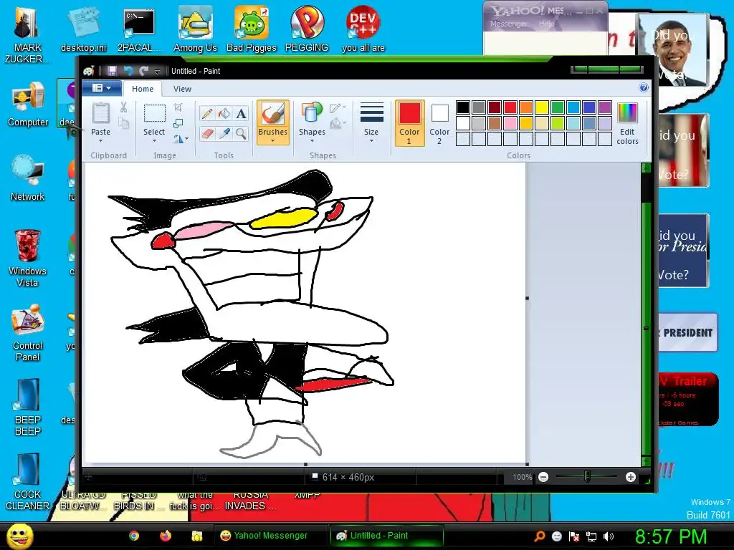
Task: Click Yahoo! Messenger taskbar button
Action: pyautogui.click(x=271, y=536)
